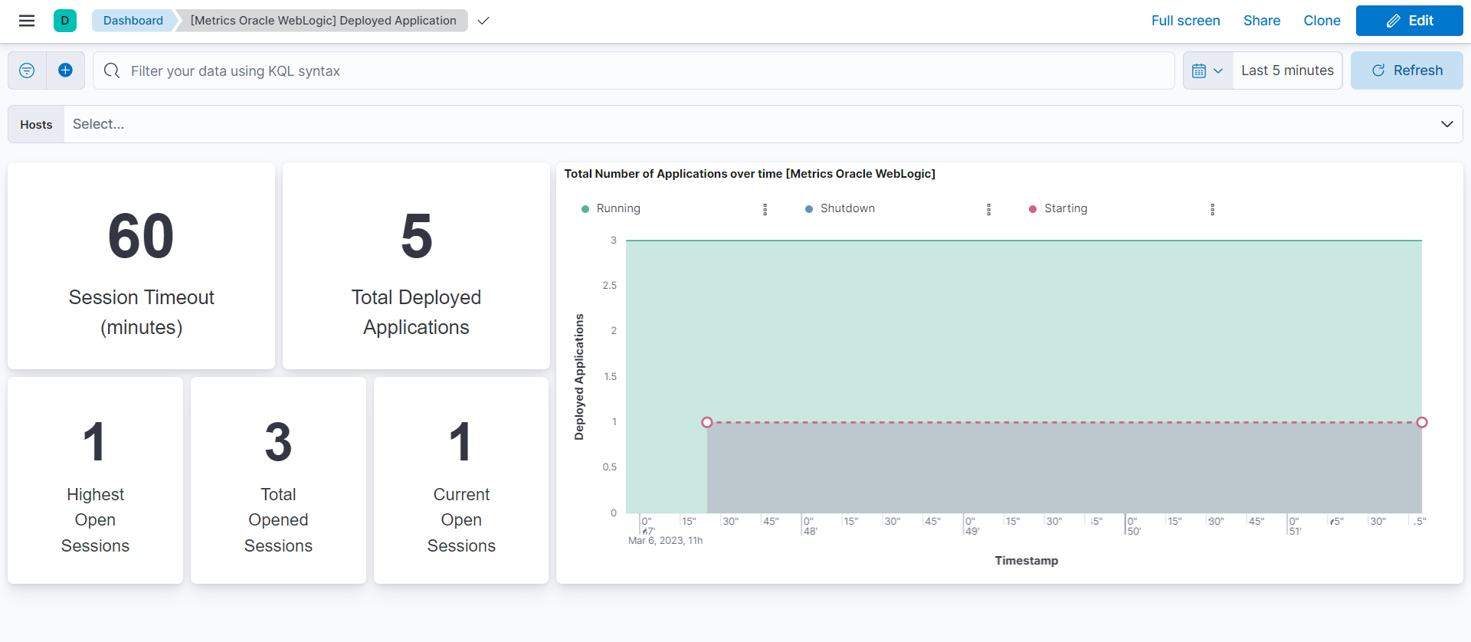Select the Deployed Application breadcrumb title
The image size is (1471, 642).
click(x=323, y=21)
